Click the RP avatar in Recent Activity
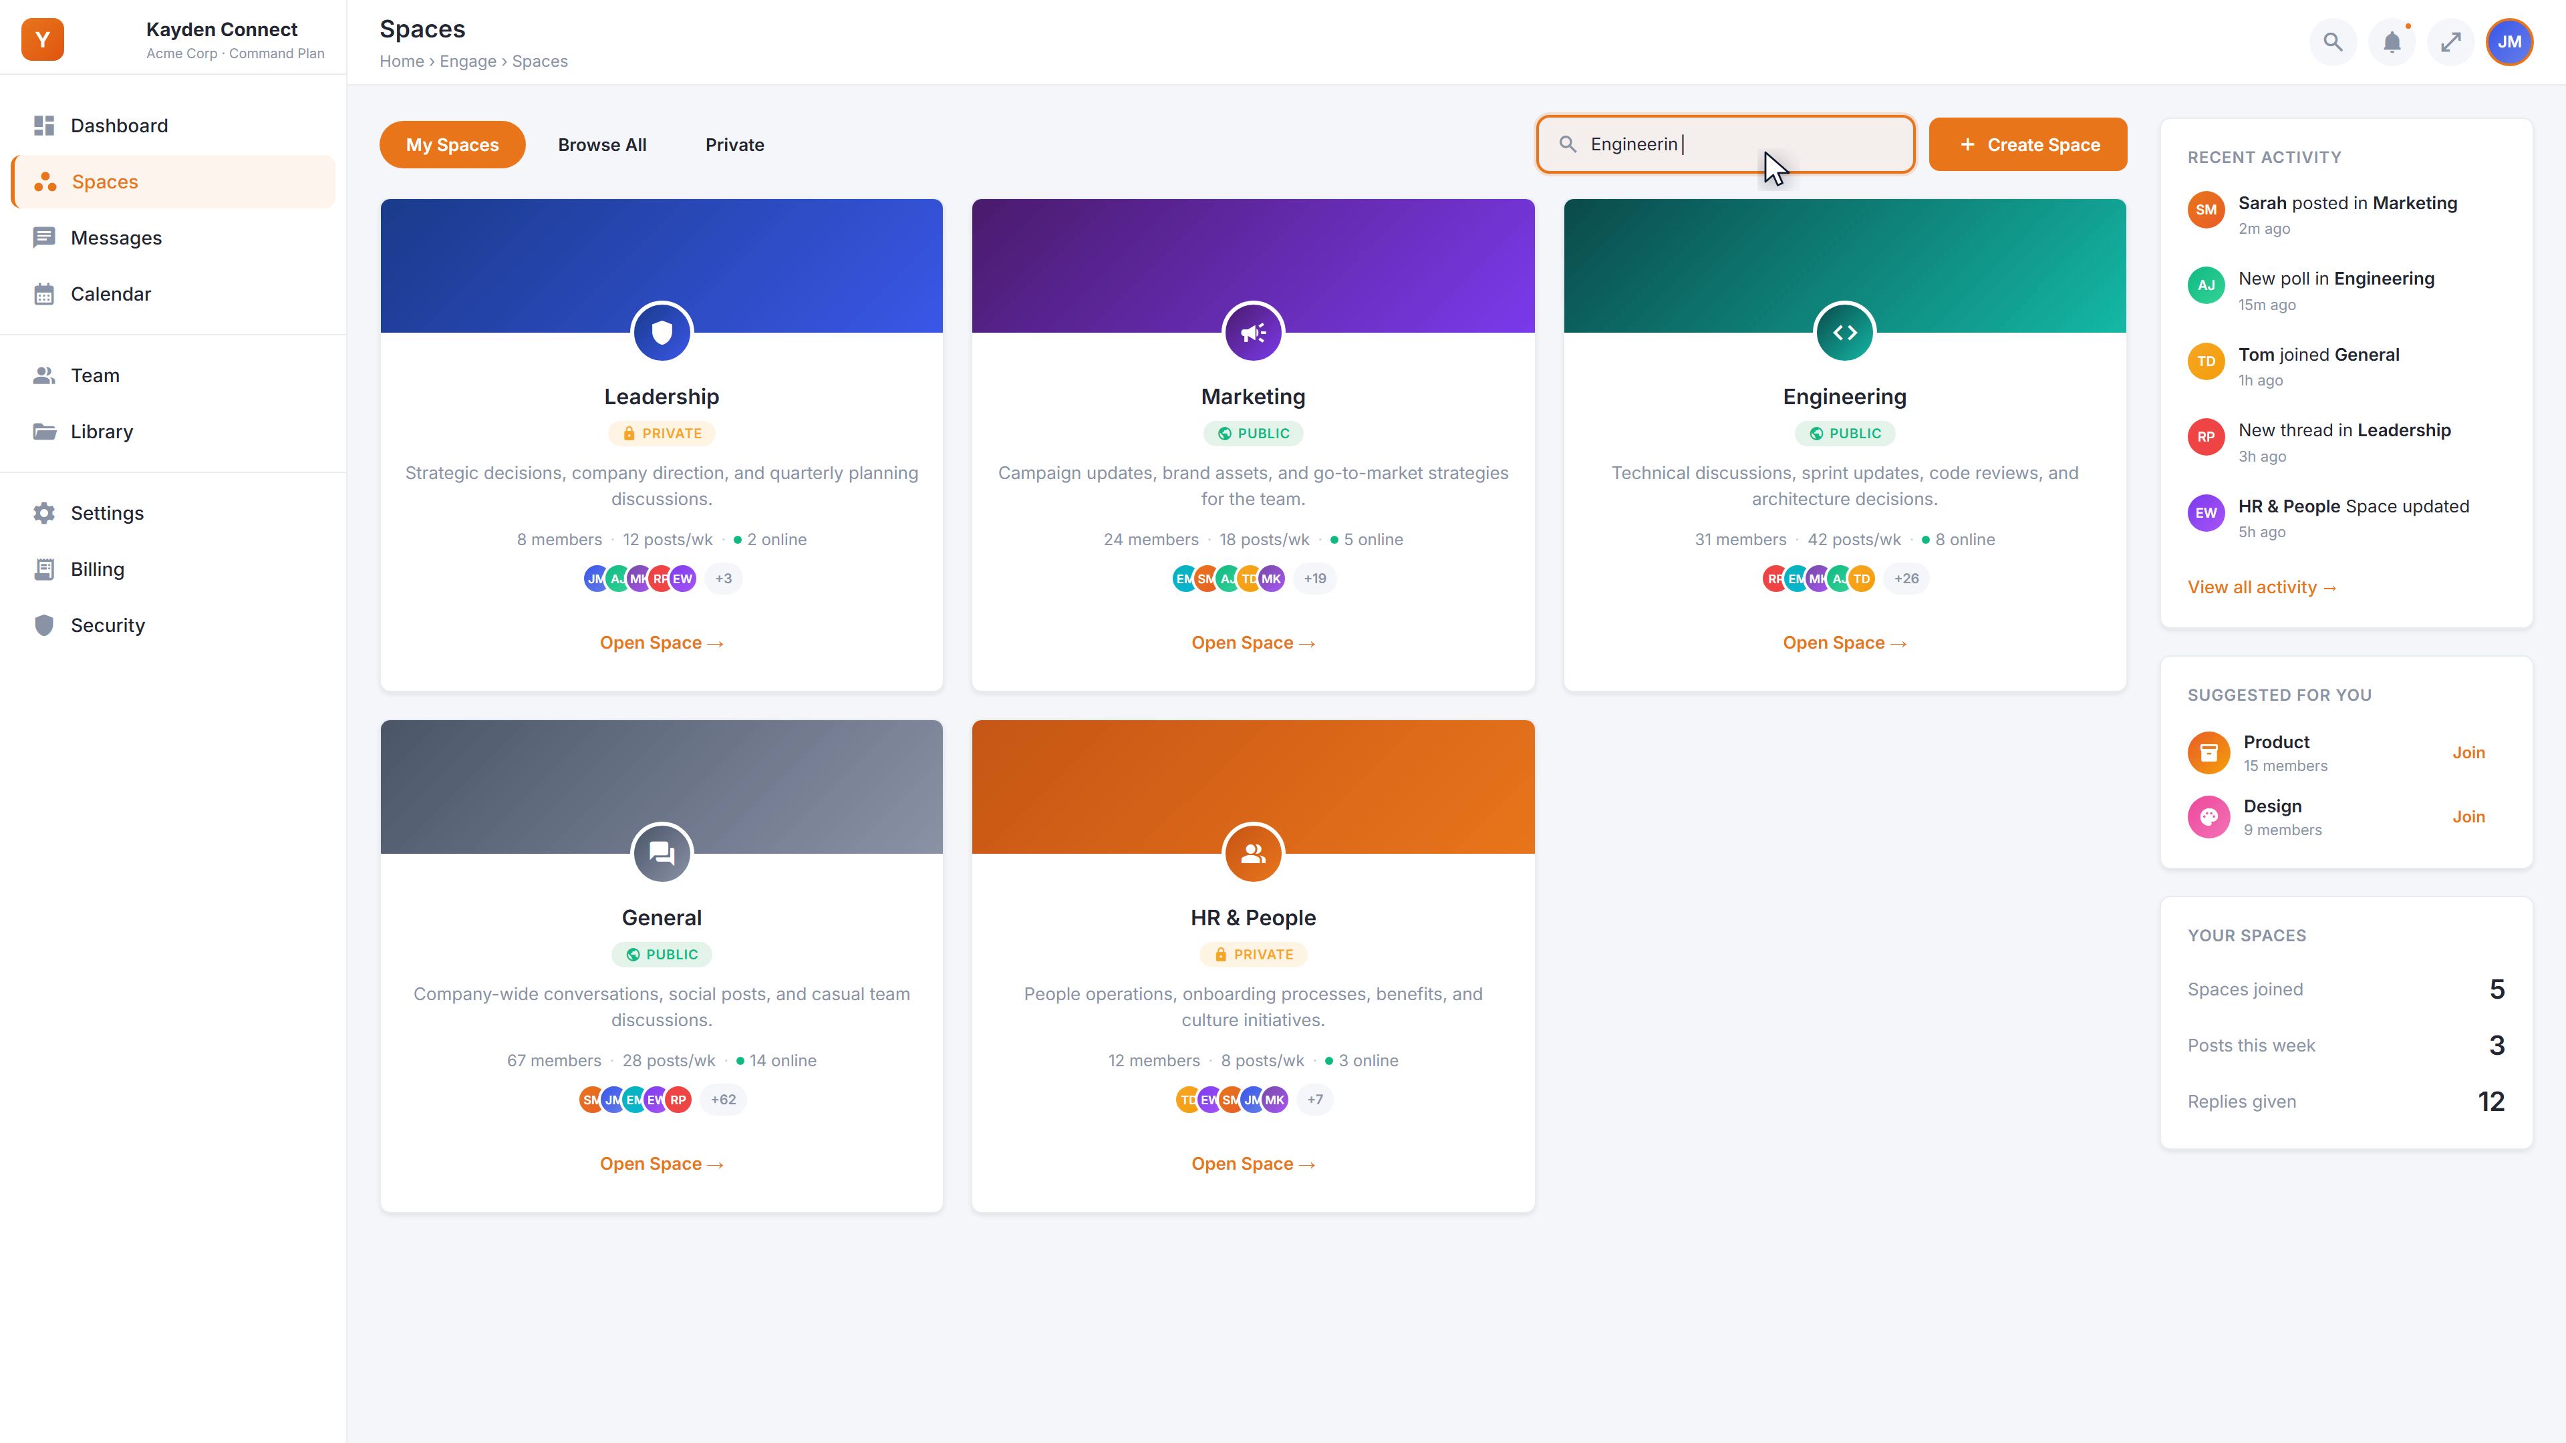 click(x=2206, y=437)
